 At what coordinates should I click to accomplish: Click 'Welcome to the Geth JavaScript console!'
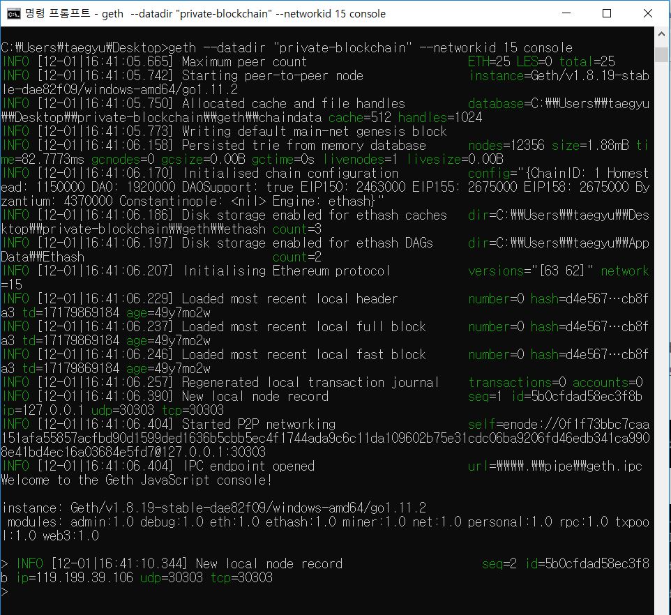coord(136,480)
